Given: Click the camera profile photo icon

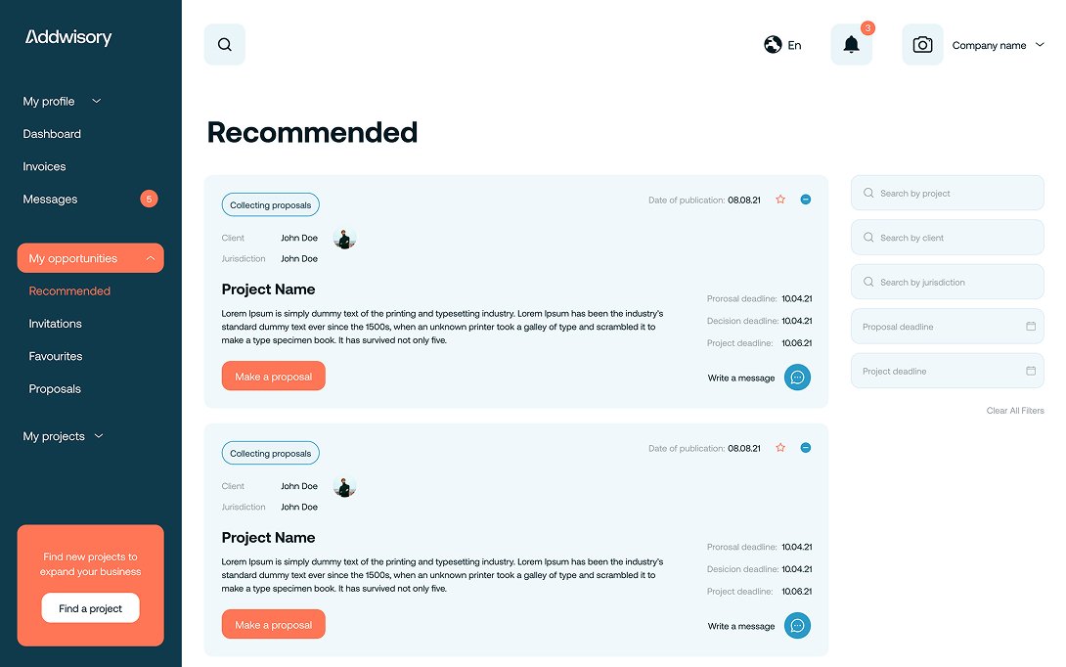Looking at the screenshot, I should (922, 45).
